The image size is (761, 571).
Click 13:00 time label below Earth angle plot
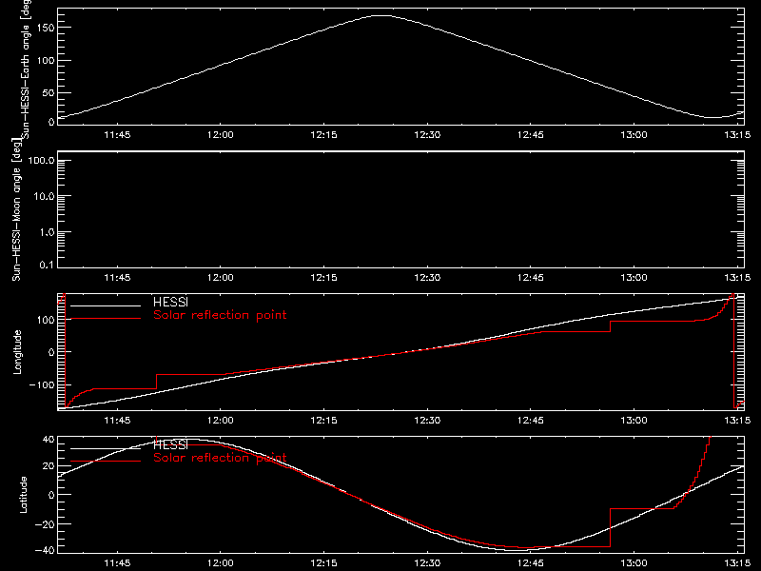(634, 135)
